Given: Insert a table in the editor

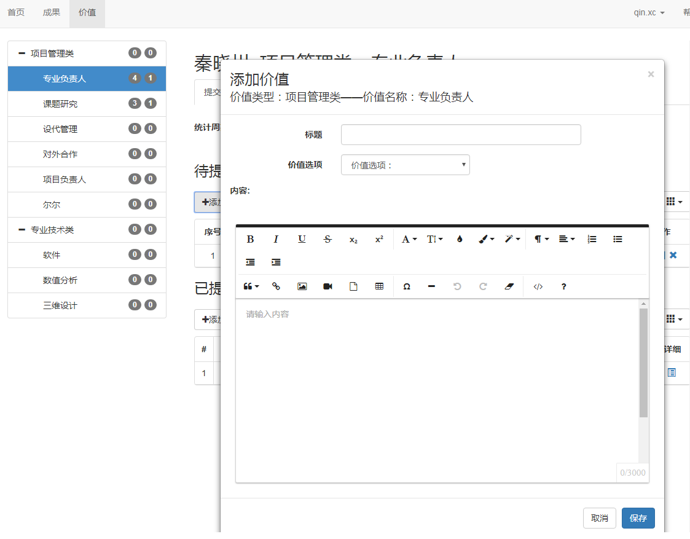Looking at the screenshot, I should click(x=379, y=286).
